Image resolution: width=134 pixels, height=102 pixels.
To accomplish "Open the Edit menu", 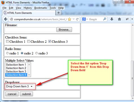I will tap(11, 8).
